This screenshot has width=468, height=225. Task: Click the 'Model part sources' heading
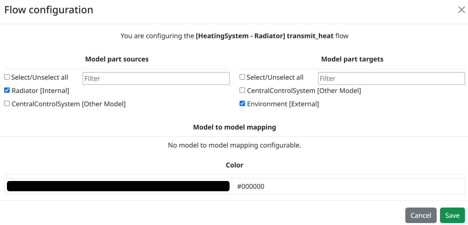[117, 59]
